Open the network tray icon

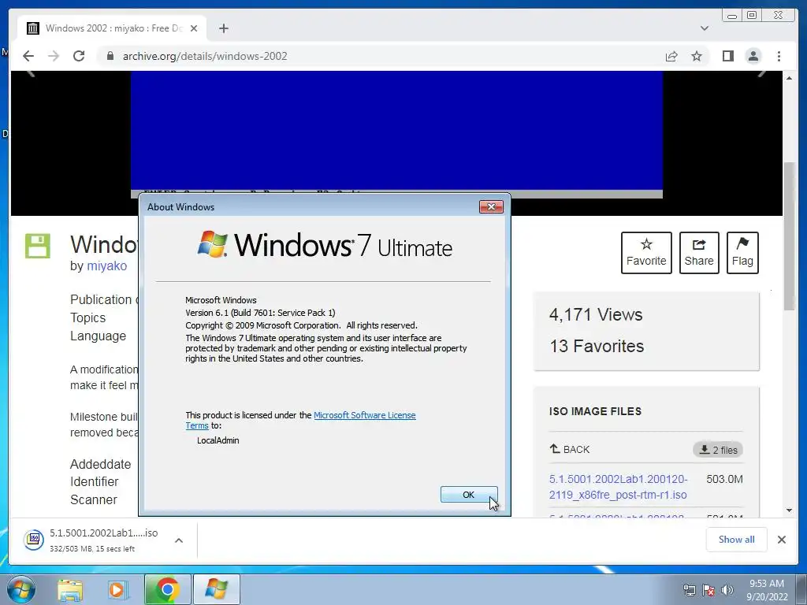(x=689, y=590)
